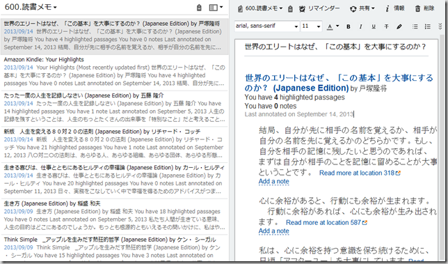
Task: Open the 新版 人生を変える80対20の法則 note
Action: pyautogui.click(x=114, y=144)
